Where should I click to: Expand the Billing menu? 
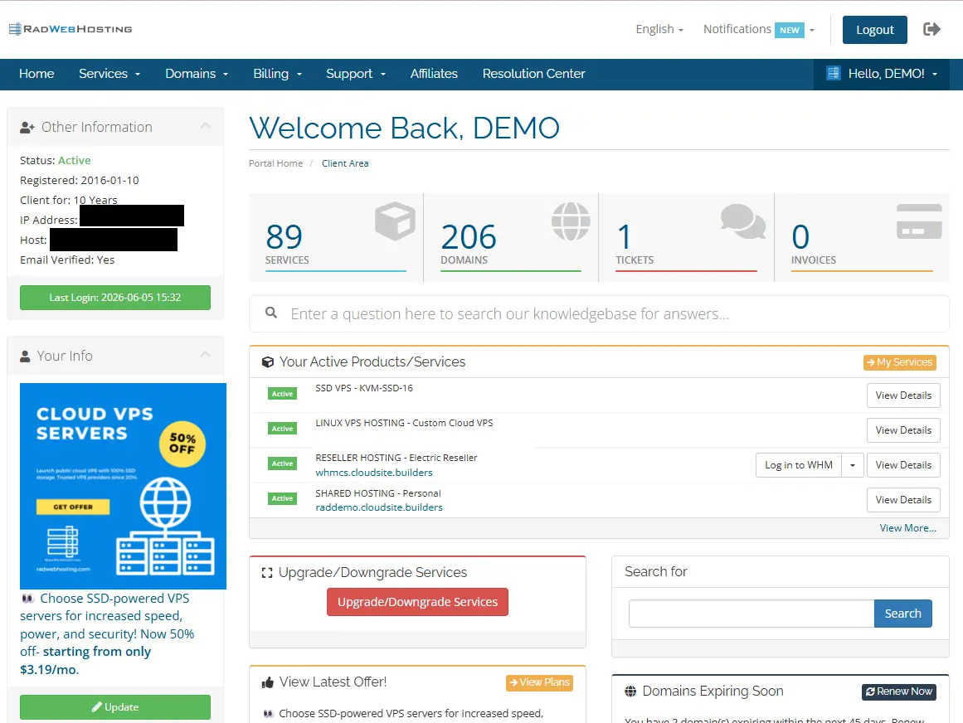pos(278,74)
